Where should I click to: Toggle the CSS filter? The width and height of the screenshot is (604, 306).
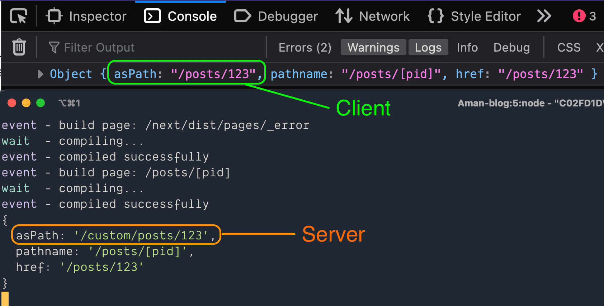569,47
